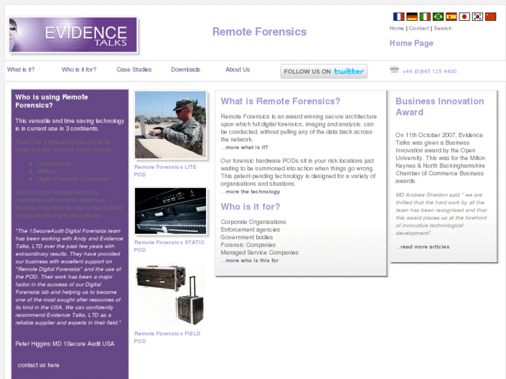Follow the '...read more articles' link
The height and width of the screenshot is (379, 506).
pos(422,247)
